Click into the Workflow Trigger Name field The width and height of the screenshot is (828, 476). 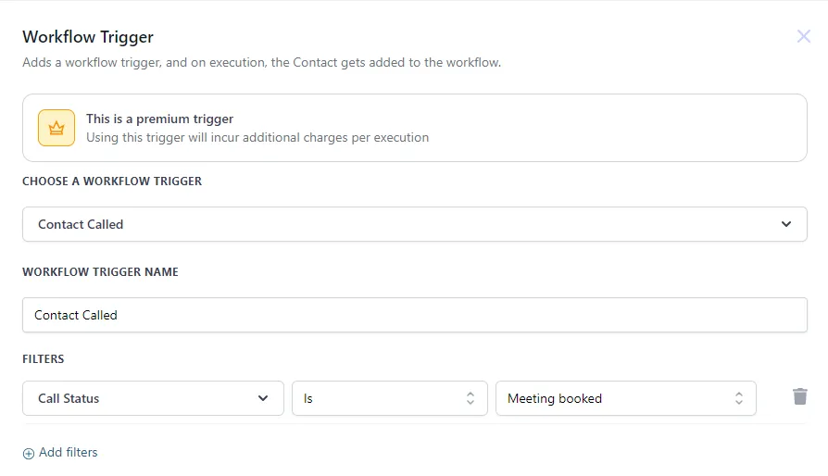pos(414,315)
